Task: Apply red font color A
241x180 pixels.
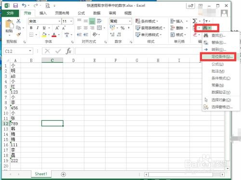Action: click(54, 35)
